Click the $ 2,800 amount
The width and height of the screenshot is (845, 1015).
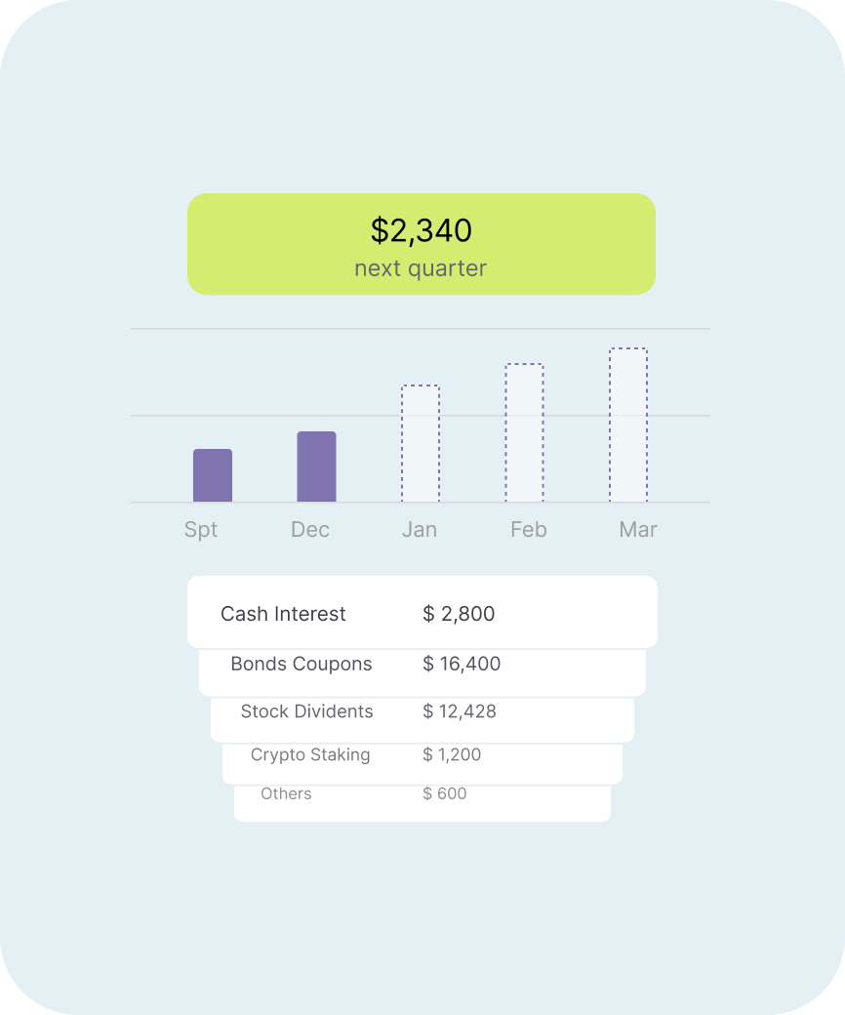tap(459, 614)
